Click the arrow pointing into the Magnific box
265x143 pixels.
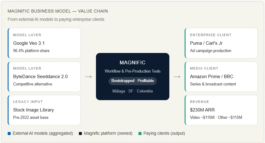point(88,77)
